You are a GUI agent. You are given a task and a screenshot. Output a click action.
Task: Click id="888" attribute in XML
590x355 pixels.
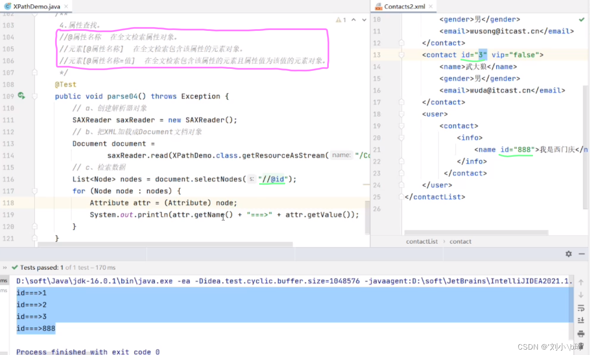pyautogui.click(x=517, y=150)
